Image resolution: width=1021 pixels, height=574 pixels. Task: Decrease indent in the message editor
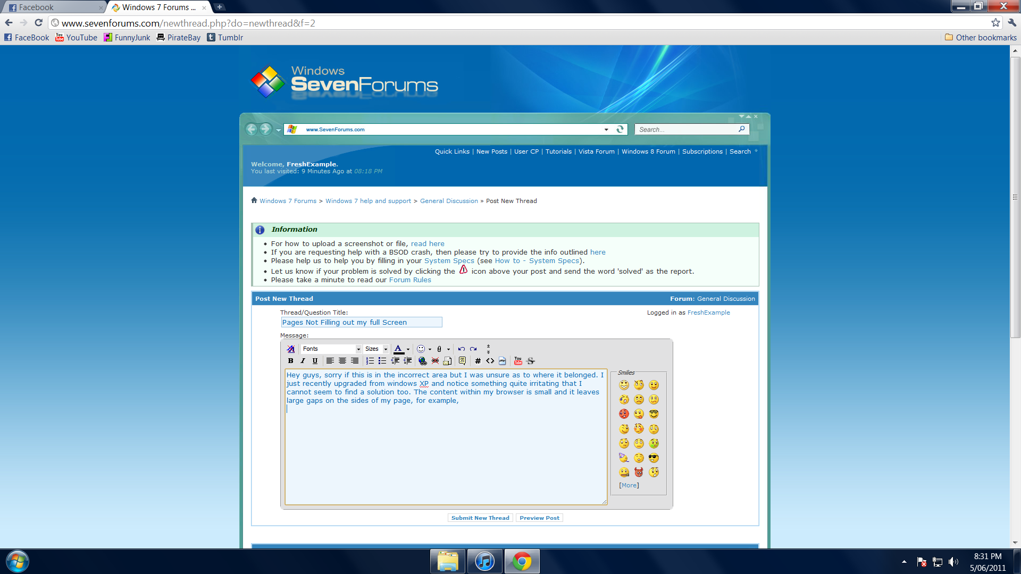(x=395, y=361)
